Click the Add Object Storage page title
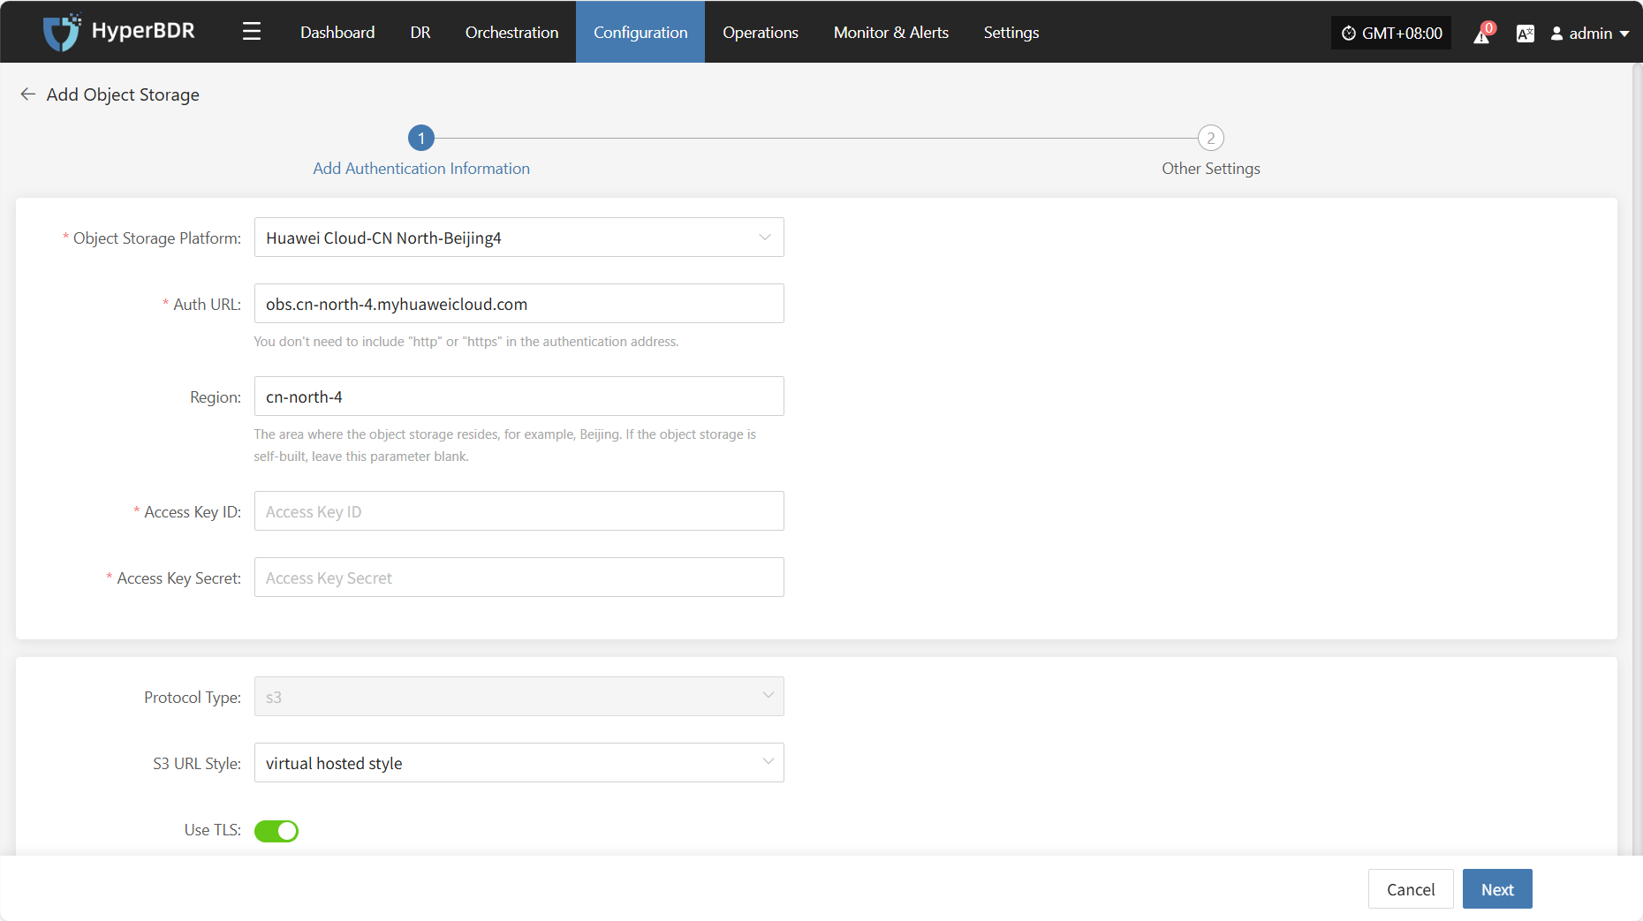Viewport: 1643px width, 921px height. point(123,94)
